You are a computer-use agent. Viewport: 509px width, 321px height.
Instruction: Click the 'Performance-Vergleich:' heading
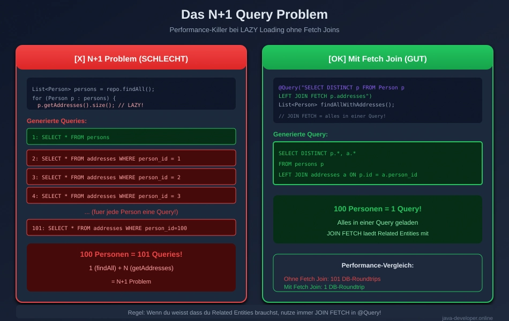[x=377, y=265]
